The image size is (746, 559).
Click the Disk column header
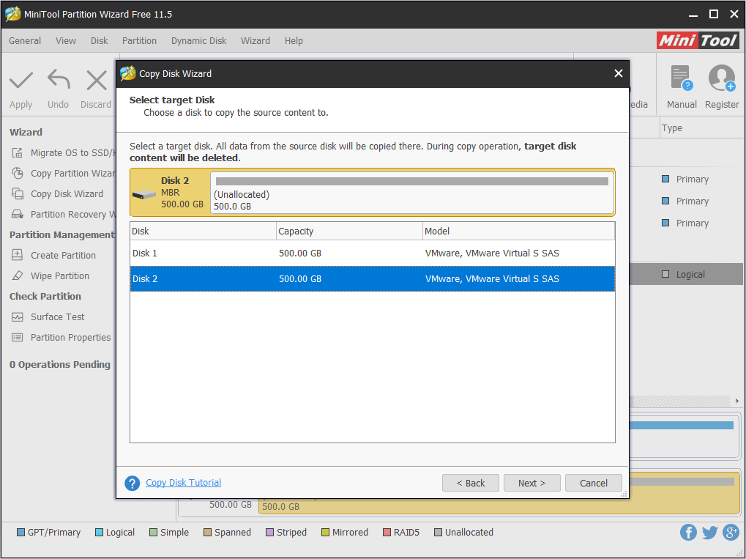click(x=203, y=231)
